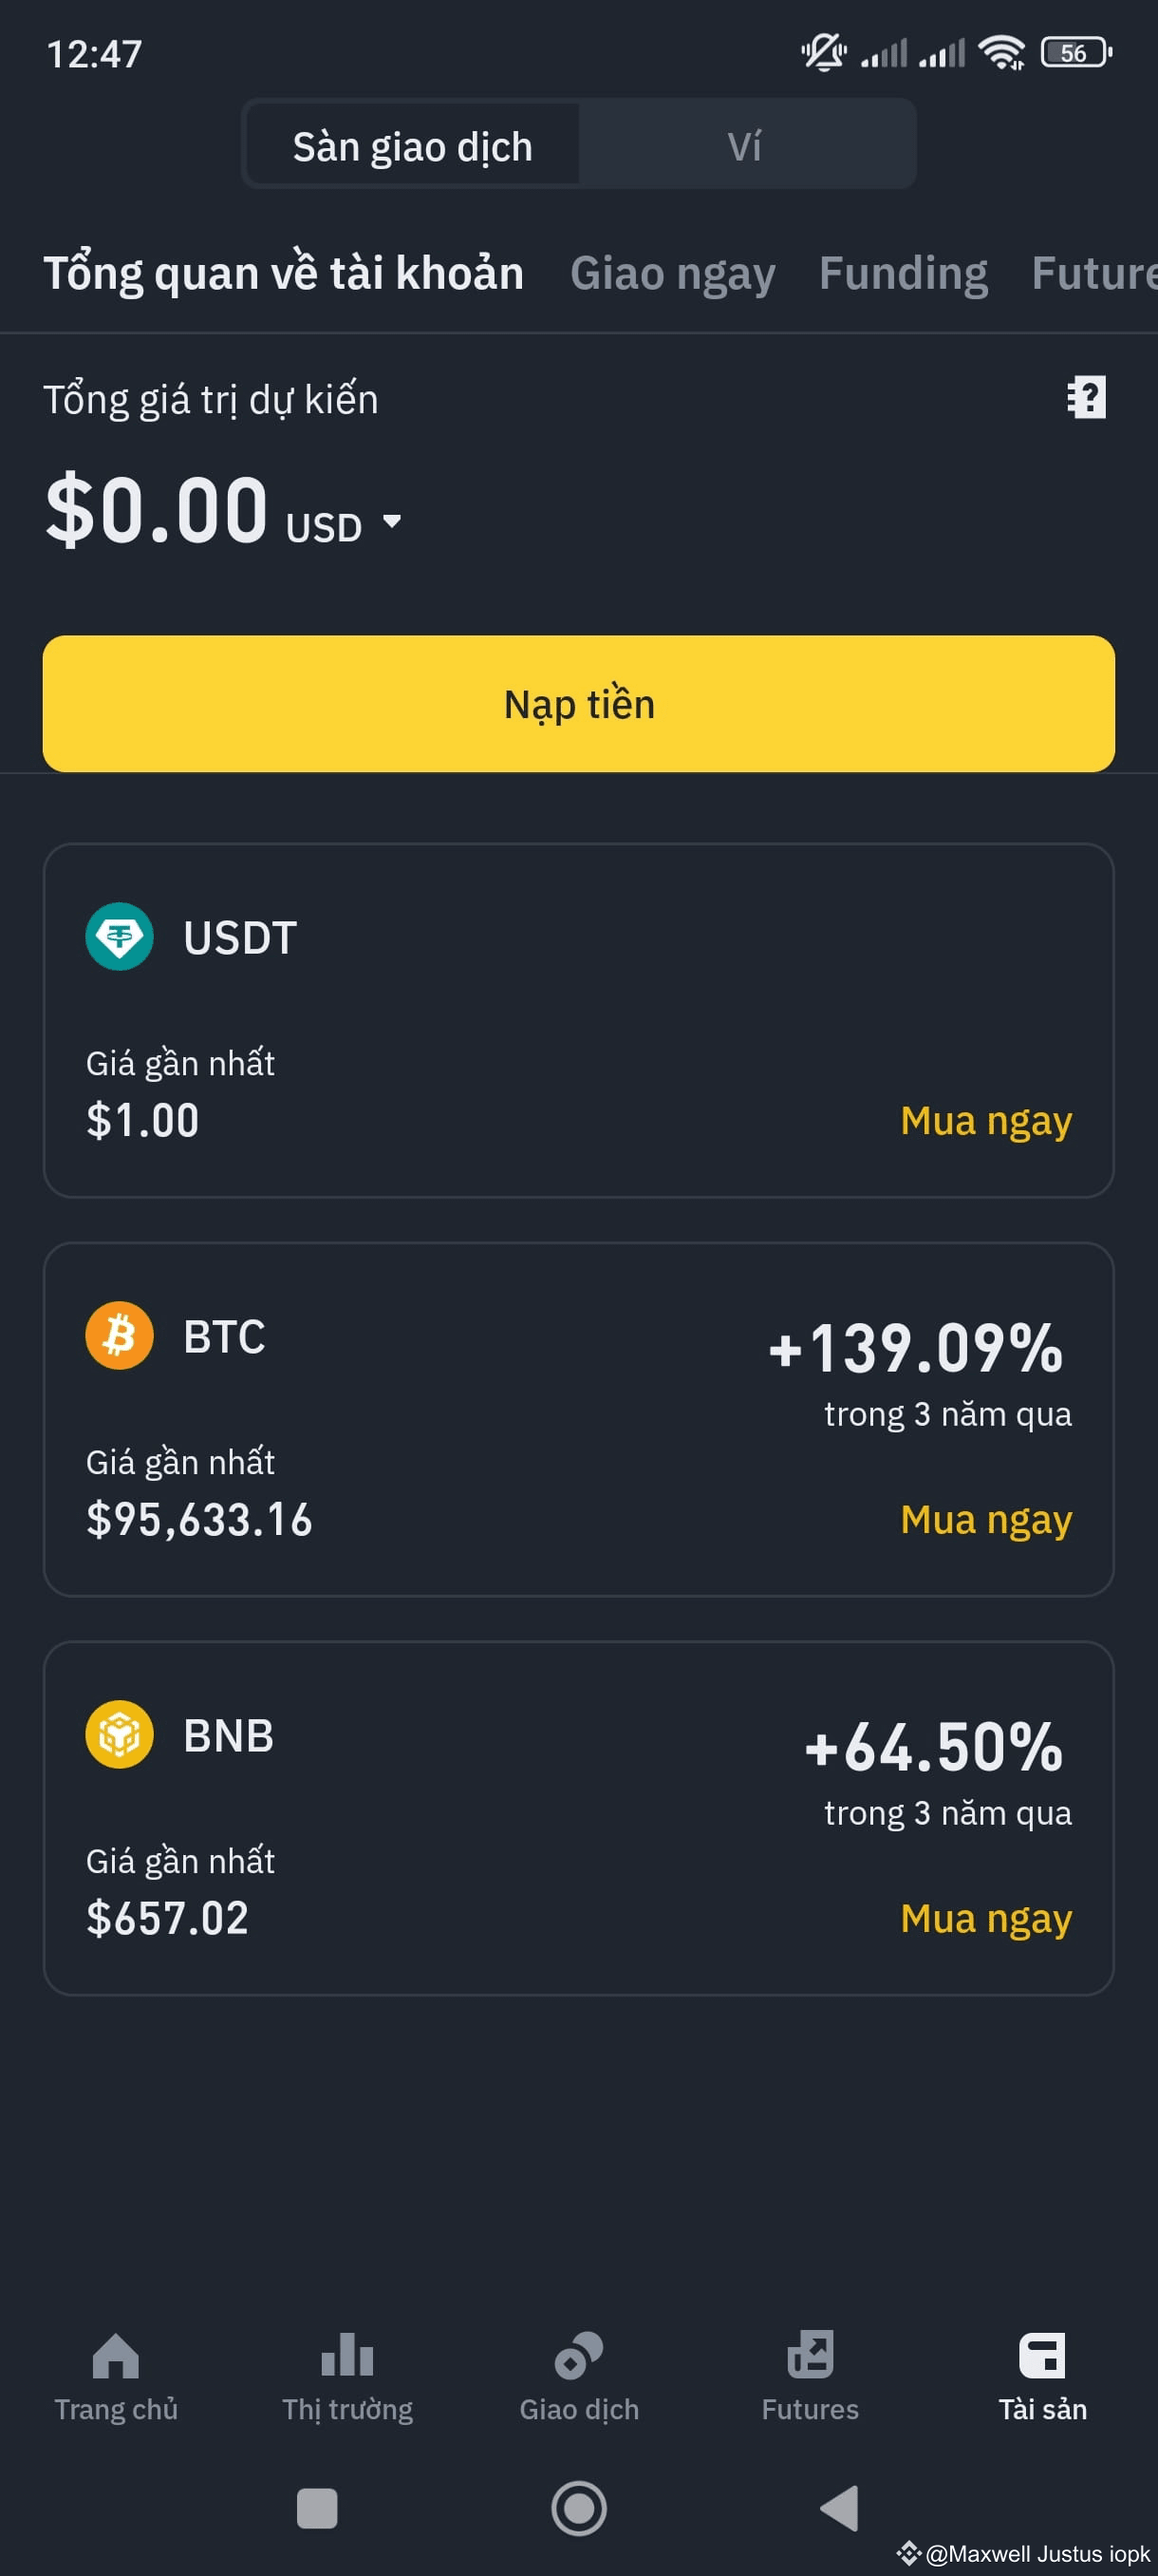Open Thị trường markets icon
1158x2576 pixels.
click(x=347, y=2355)
